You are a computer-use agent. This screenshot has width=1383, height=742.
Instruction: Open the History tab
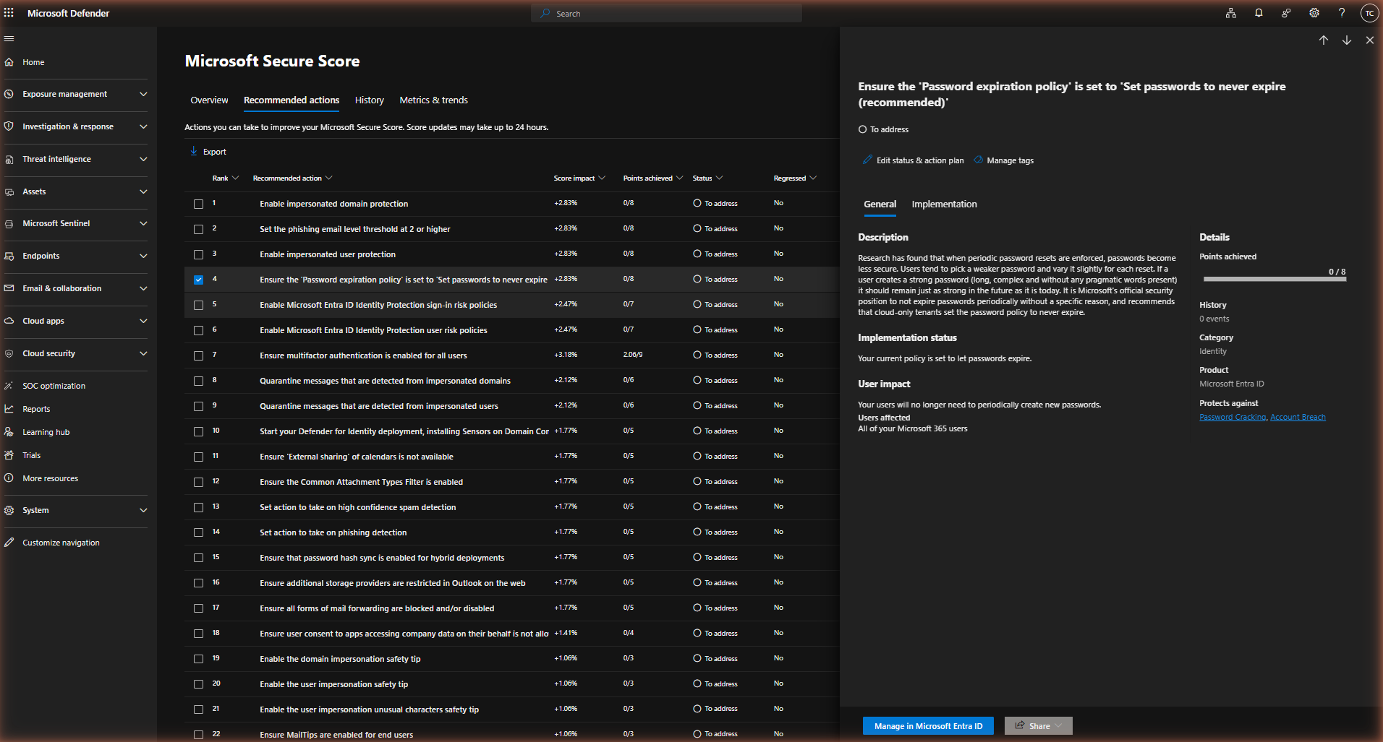[369, 100]
